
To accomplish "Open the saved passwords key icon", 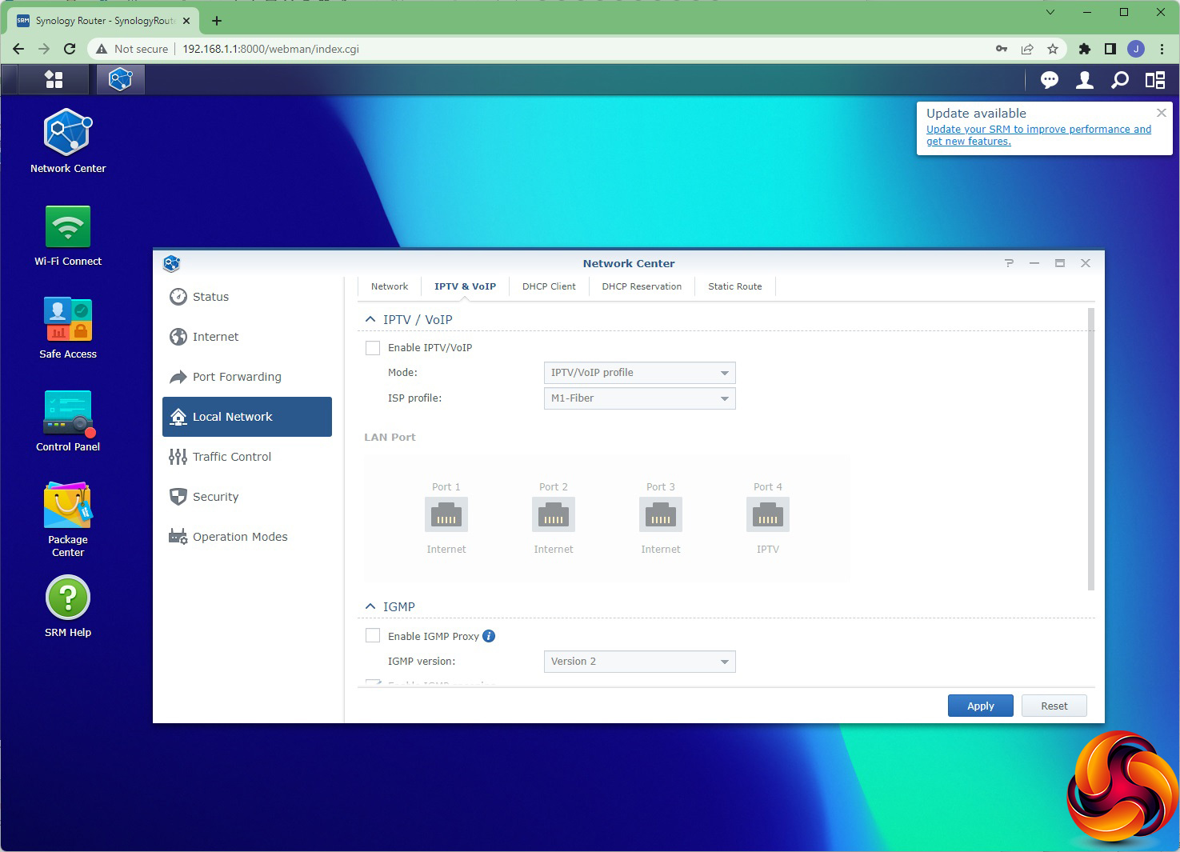I will [x=1002, y=49].
